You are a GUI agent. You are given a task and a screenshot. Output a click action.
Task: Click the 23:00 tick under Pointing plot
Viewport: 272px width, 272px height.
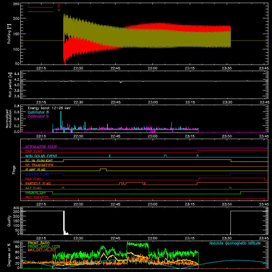152,68
